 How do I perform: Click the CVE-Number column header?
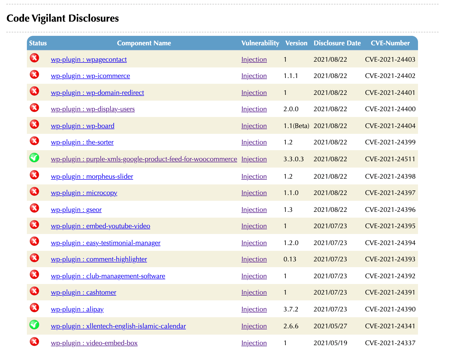point(390,43)
